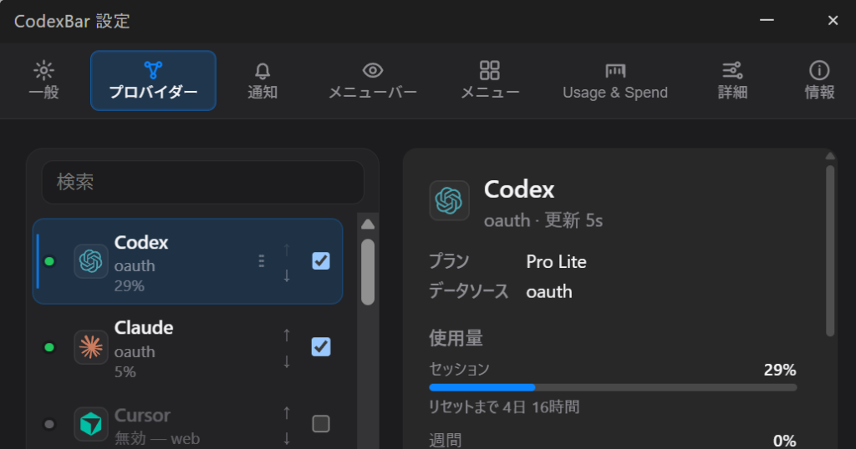Click "リセットまで 4日 16時間" text

(x=504, y=407)
